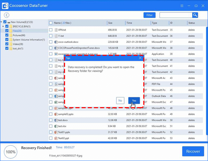Sort by the Size column header

coord(110,23)
